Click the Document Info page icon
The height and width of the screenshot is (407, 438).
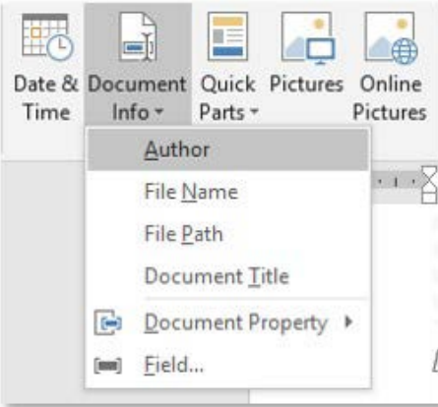click(x=138, y=36)
